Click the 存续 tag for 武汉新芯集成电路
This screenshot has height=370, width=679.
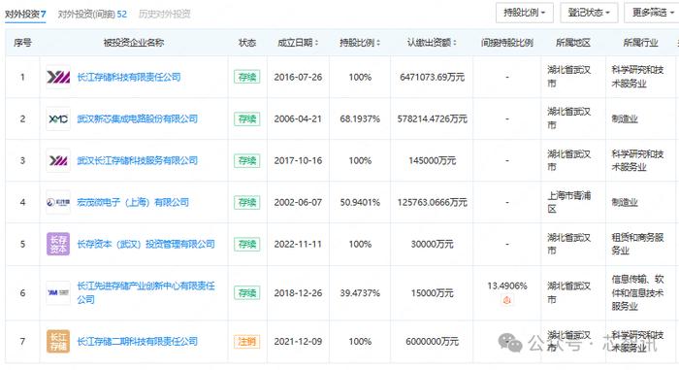pos(246,118)
